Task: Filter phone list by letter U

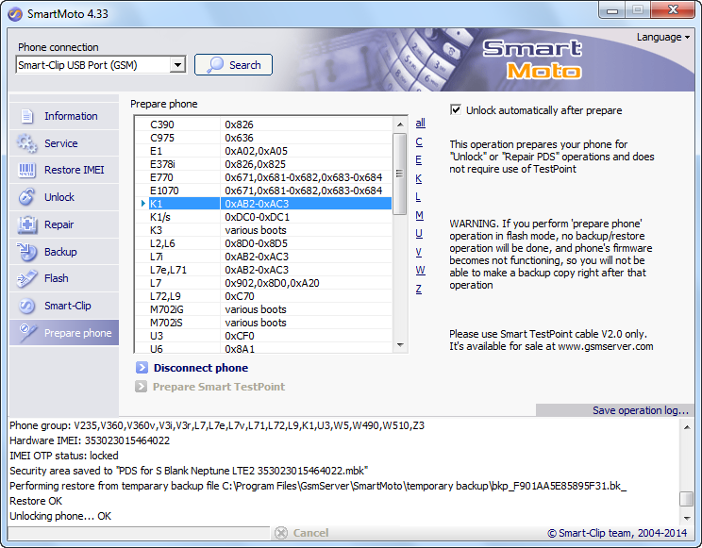Action: pos(419,234)
